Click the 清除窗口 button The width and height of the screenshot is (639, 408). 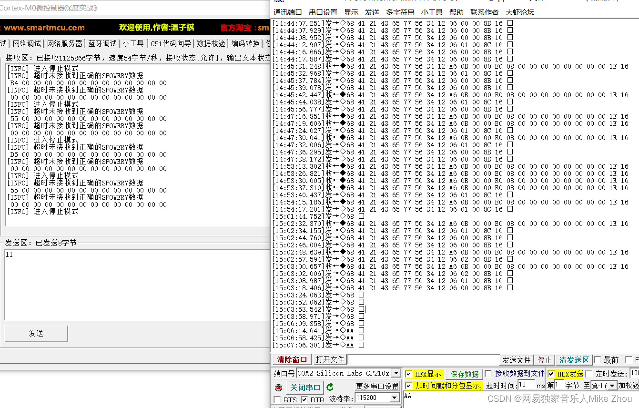point(292,359)
